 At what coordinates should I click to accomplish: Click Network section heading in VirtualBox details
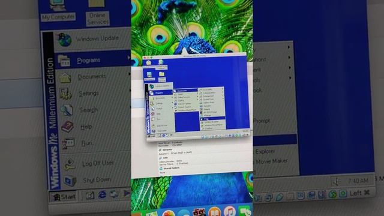click(x=167, y=149)
